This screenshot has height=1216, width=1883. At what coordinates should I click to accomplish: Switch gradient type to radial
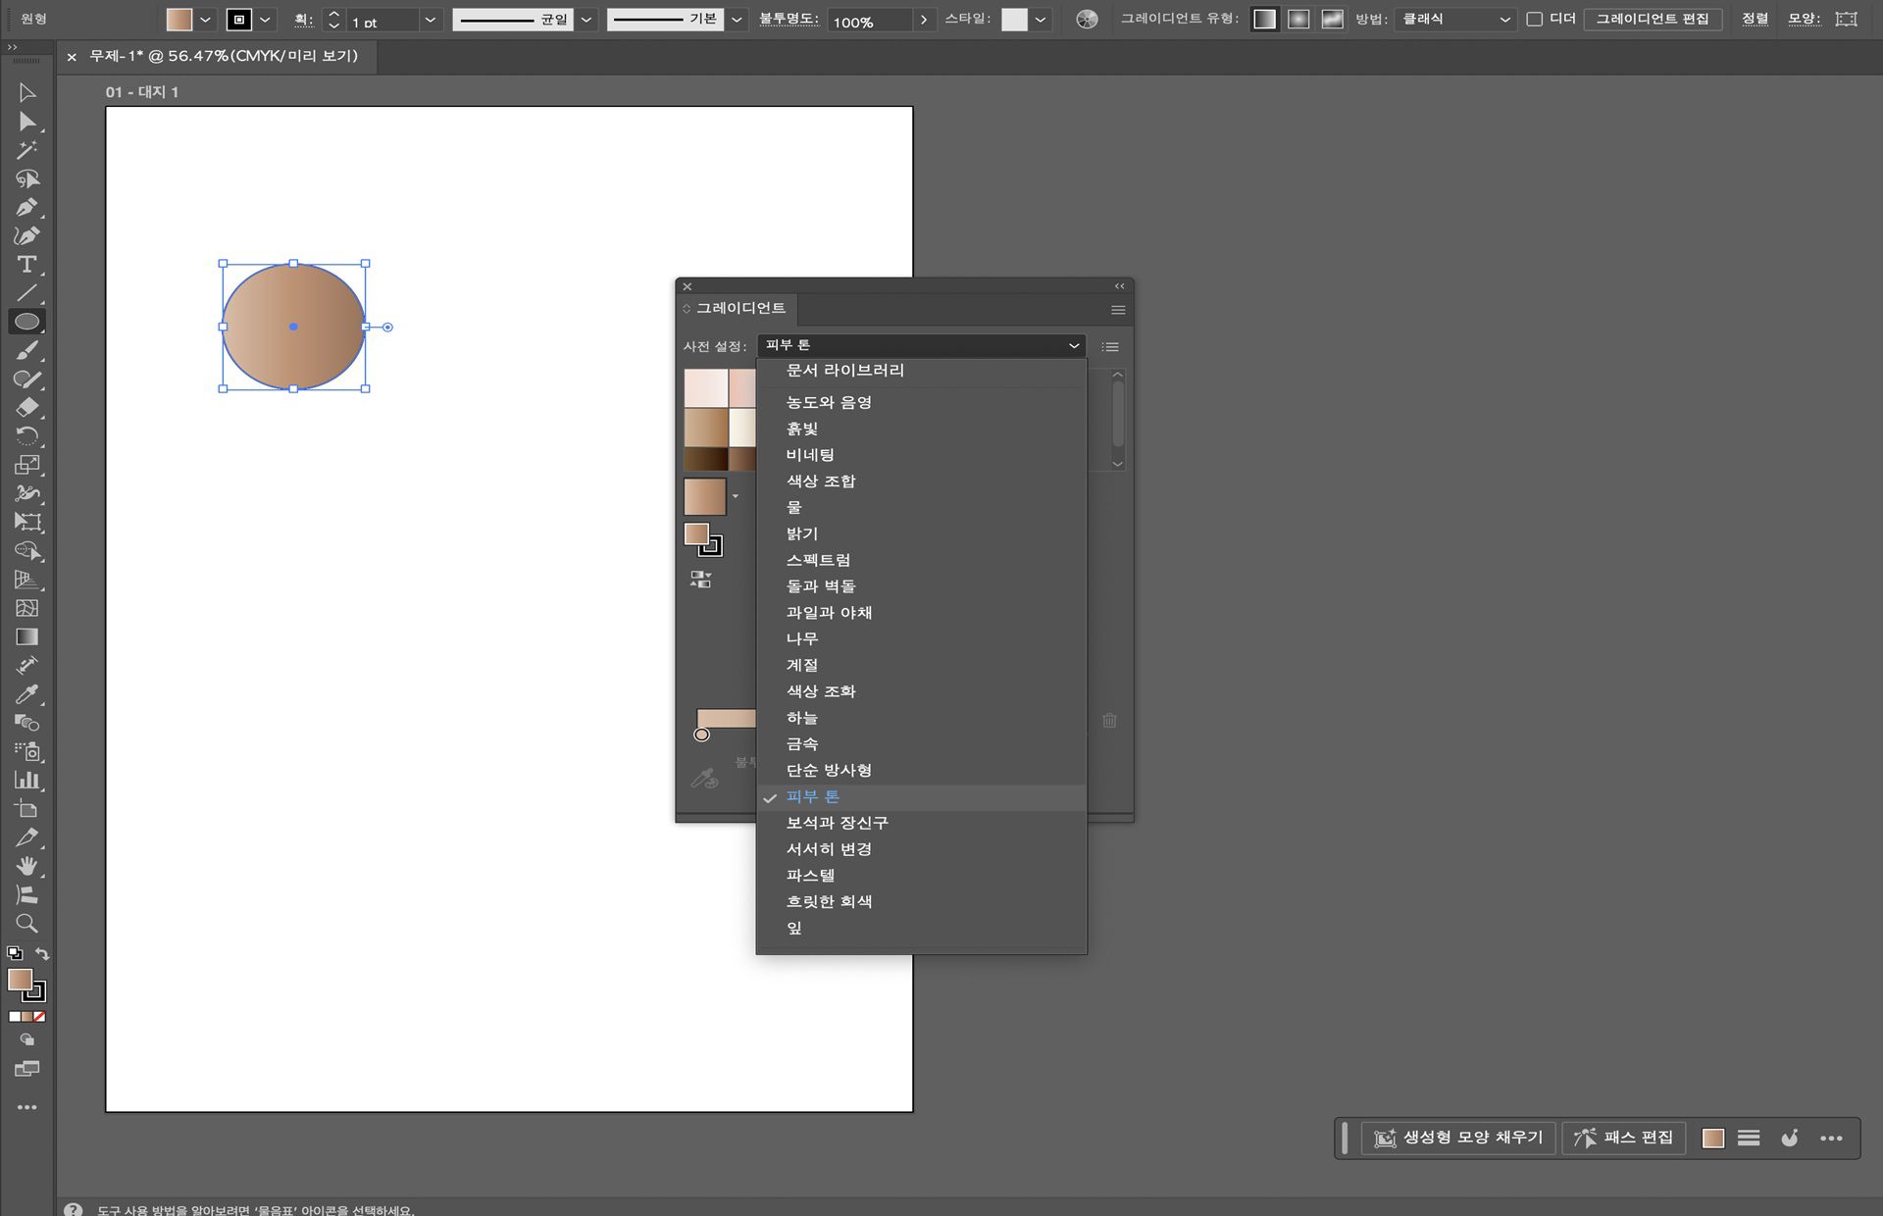(1298, 18)
